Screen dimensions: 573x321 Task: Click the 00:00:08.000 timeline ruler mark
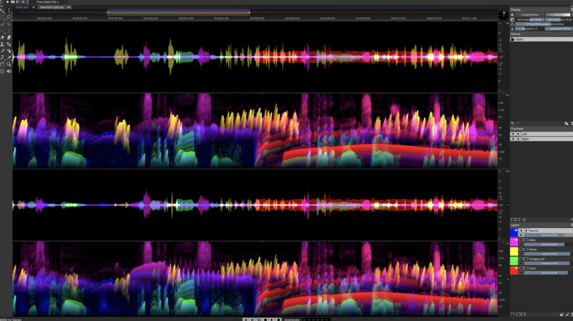[x=257, y=18]
